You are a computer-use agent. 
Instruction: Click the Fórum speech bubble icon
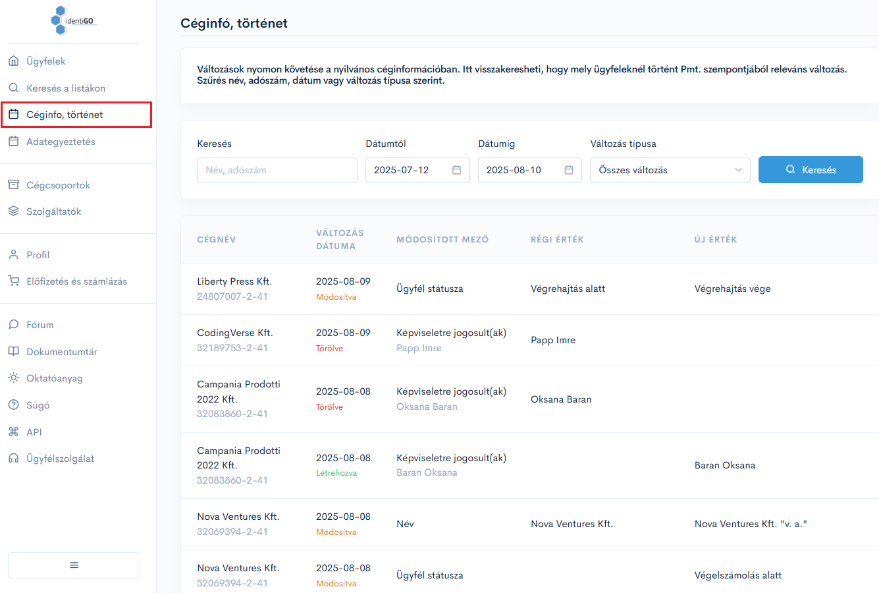tap(13, 324)
